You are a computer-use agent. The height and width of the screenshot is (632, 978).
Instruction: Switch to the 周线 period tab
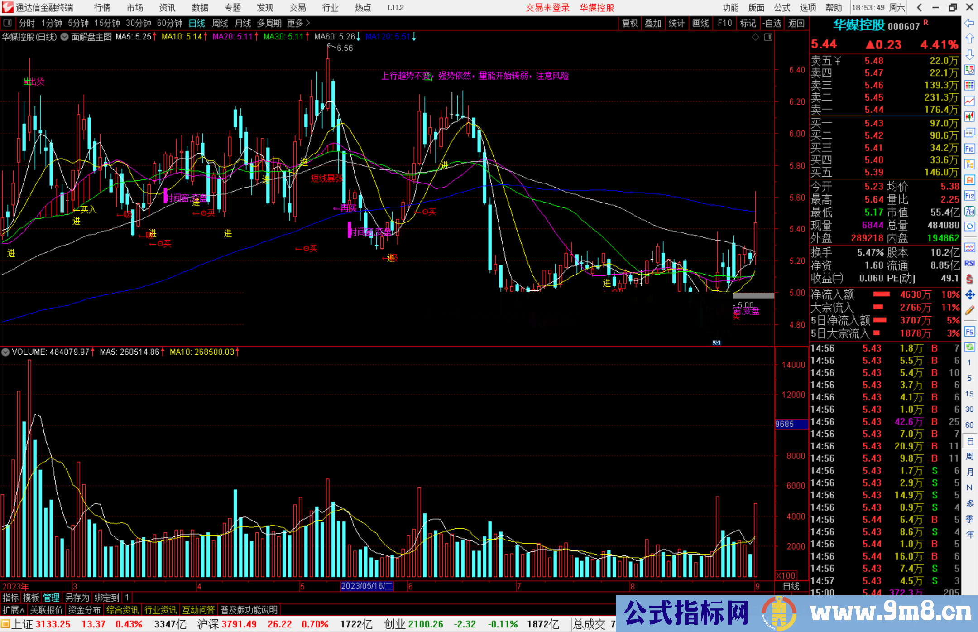[x=220, y=23]
